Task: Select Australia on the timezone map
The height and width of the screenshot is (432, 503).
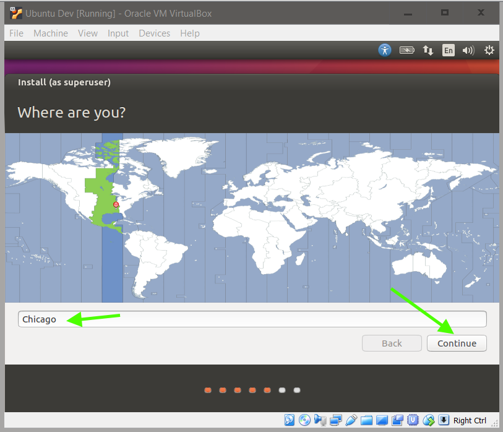Action: [x=419, y=265]
